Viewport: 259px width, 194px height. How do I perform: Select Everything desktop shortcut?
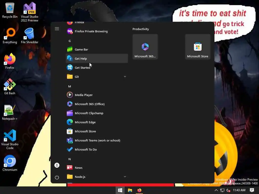point(10,36)
